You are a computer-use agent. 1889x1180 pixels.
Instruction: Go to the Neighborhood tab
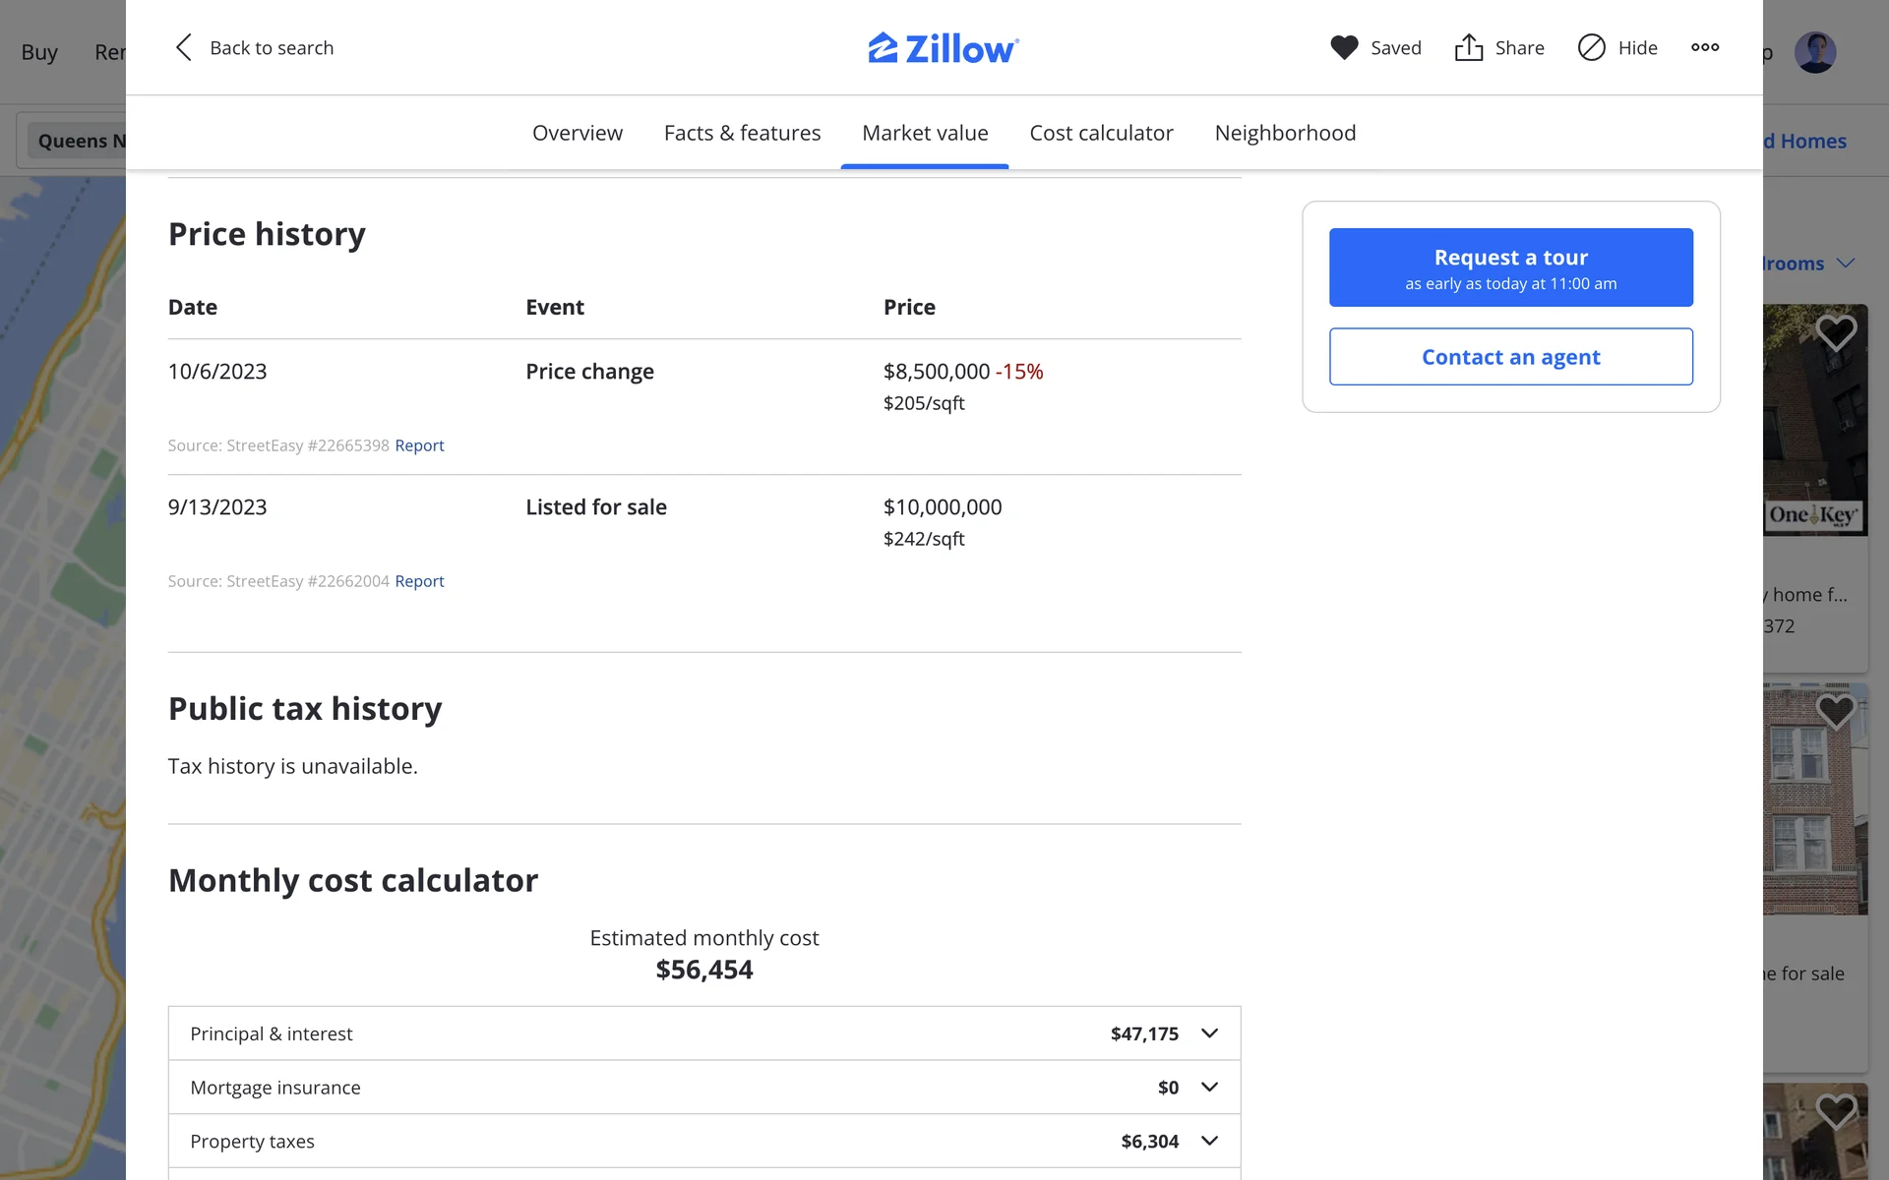click(x=1285, y=133)
